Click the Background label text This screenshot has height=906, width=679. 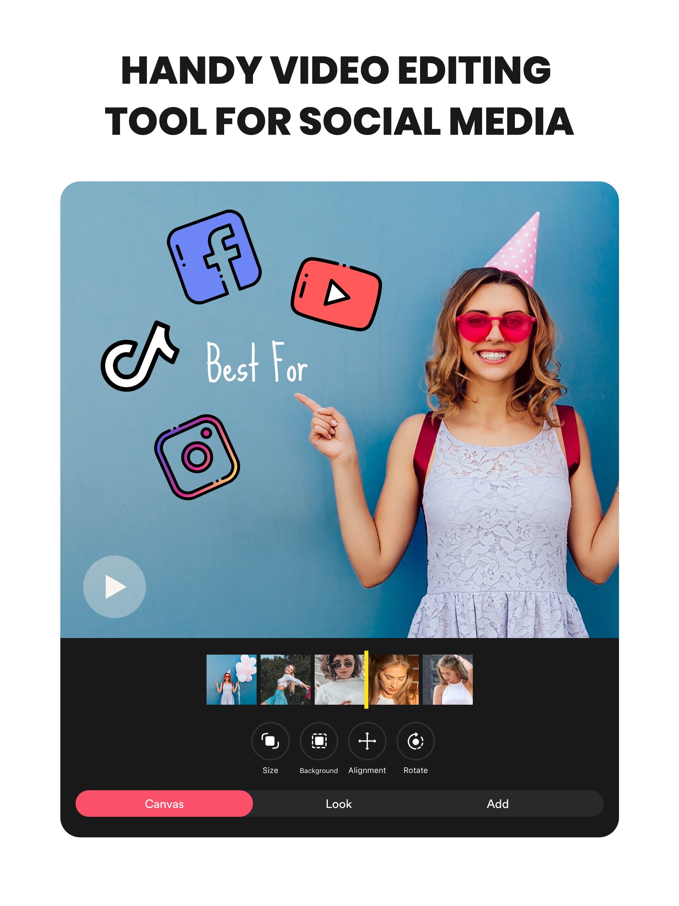click(x=319, y=771)
